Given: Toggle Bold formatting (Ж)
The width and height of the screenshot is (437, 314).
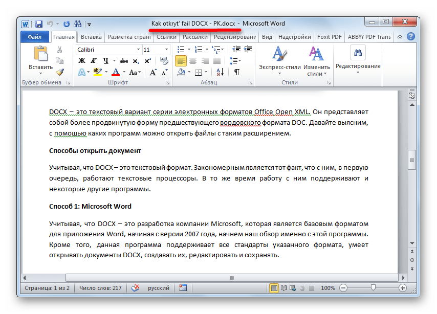Looking at the screenshot, I should point(81,61).
